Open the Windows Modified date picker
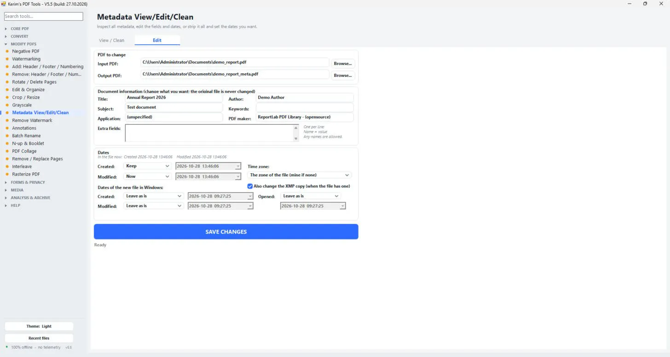Viewport: 670px width, 357px height. [x=250, y=206]
